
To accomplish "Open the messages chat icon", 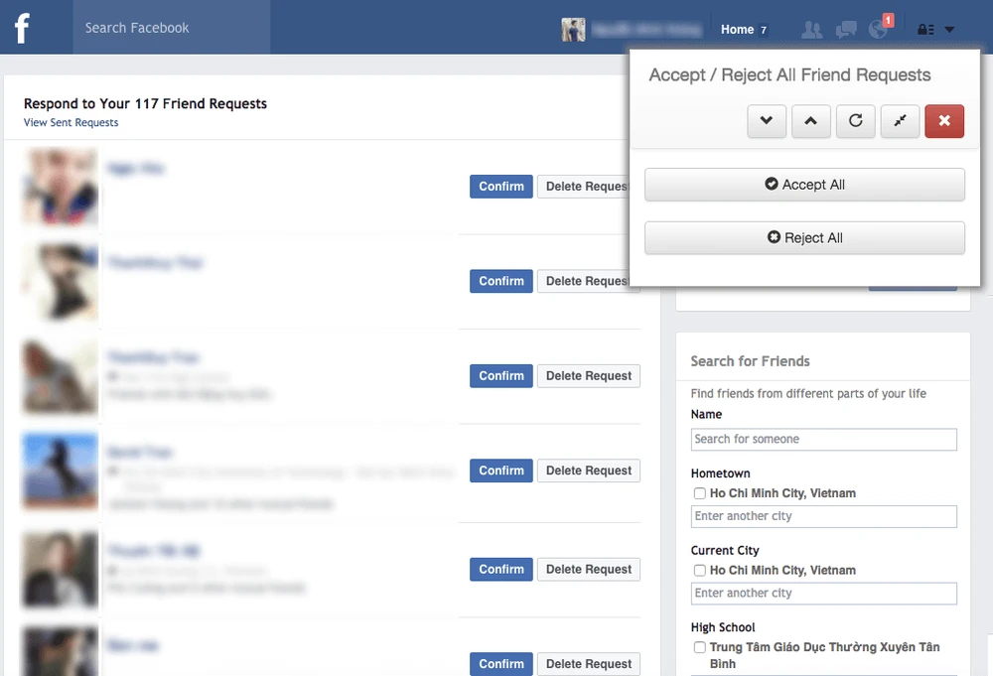I will (x=846, y=30).
